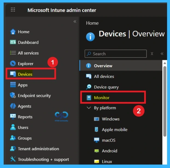Go to Users in the sidebar
Screen dimensions: 170x168
pyautogui.click(x=23, y=127)
